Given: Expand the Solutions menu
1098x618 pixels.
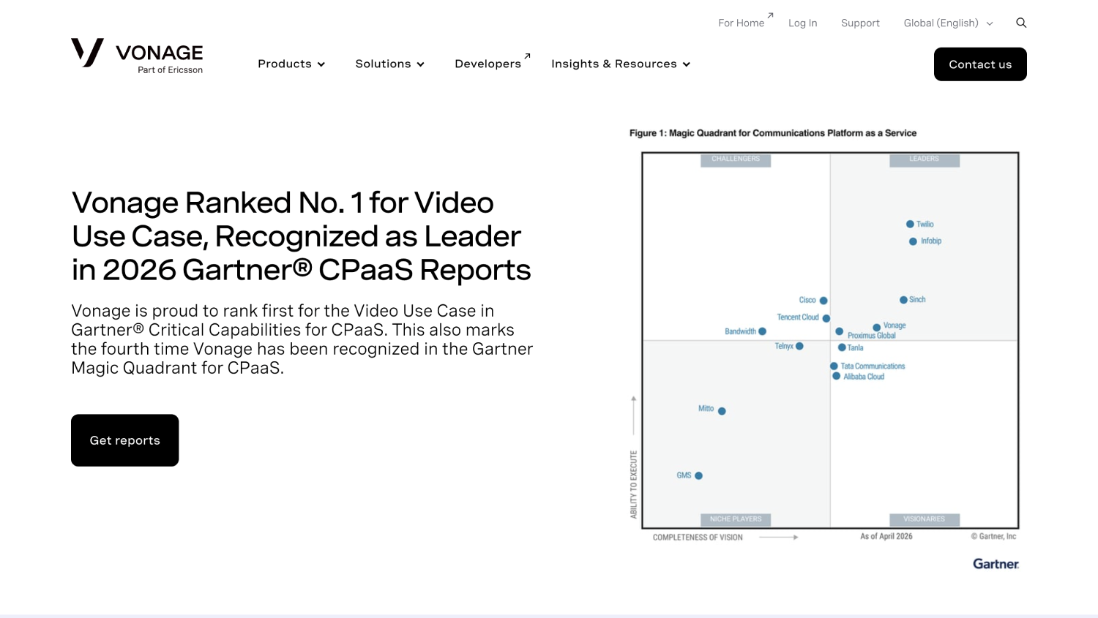Looking at the screenshot, I should [390, 64].
